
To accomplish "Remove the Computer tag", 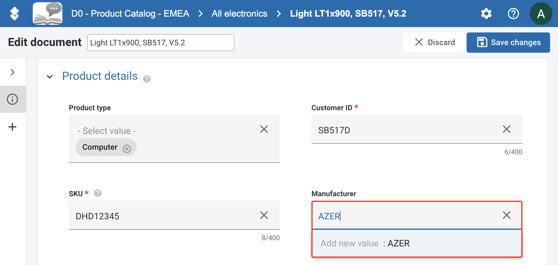I will click(127, 149).
